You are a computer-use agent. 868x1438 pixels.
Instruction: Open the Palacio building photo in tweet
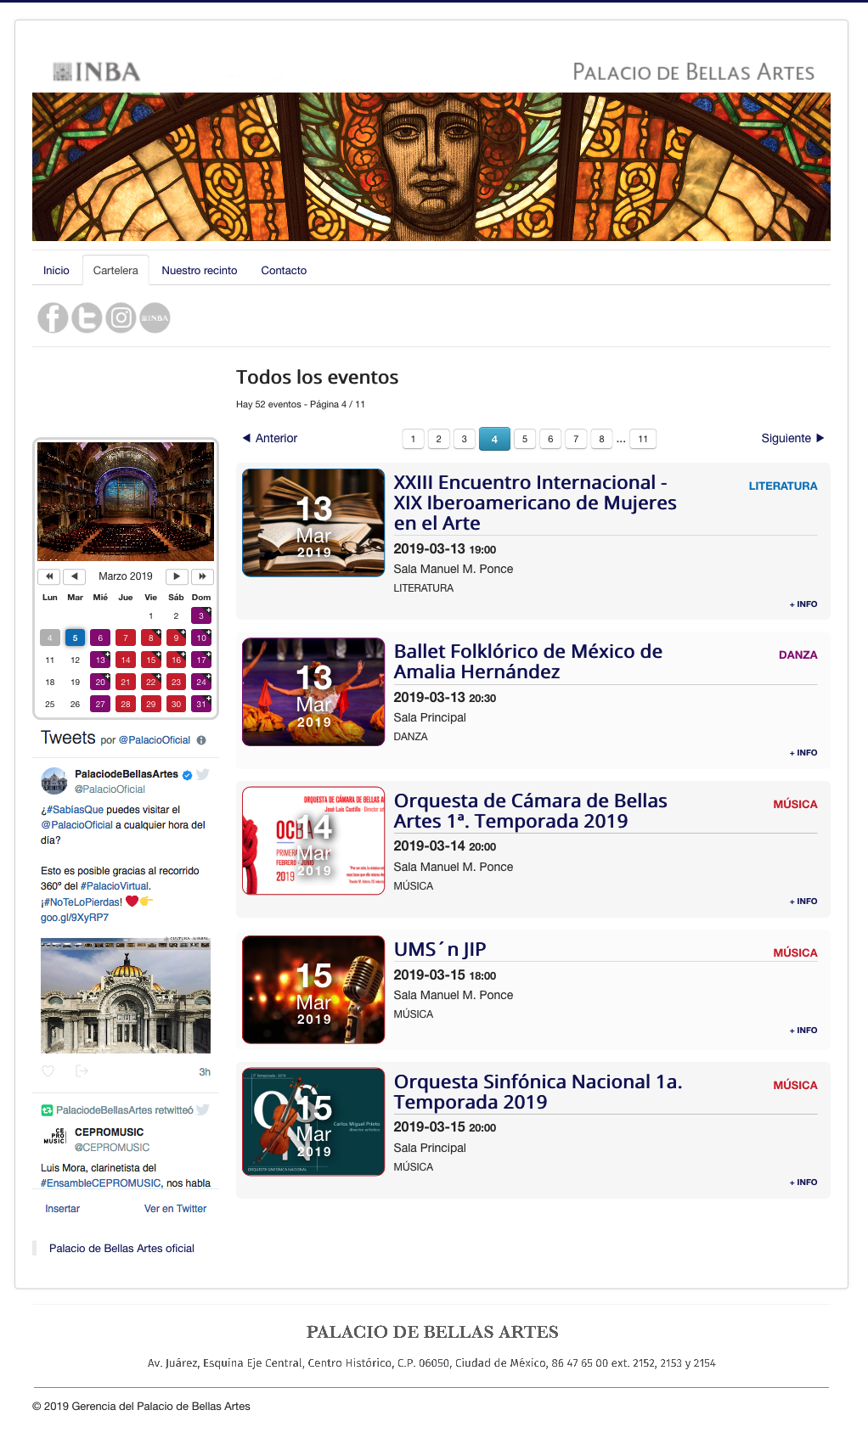coord(126,996)
